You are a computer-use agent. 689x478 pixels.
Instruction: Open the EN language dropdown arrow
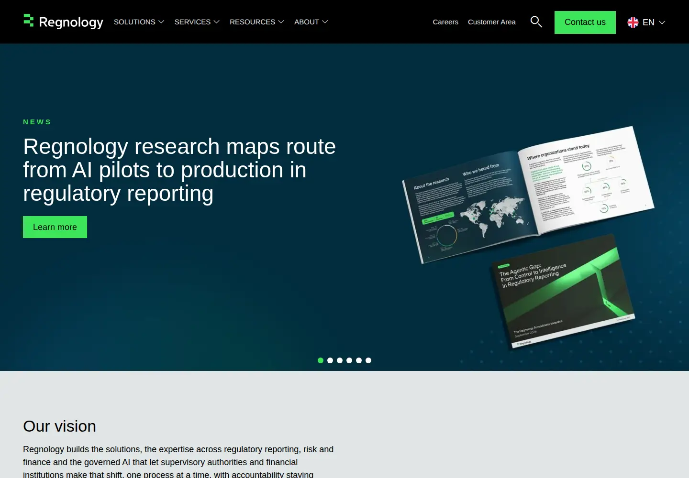click(x=662, y=22)
